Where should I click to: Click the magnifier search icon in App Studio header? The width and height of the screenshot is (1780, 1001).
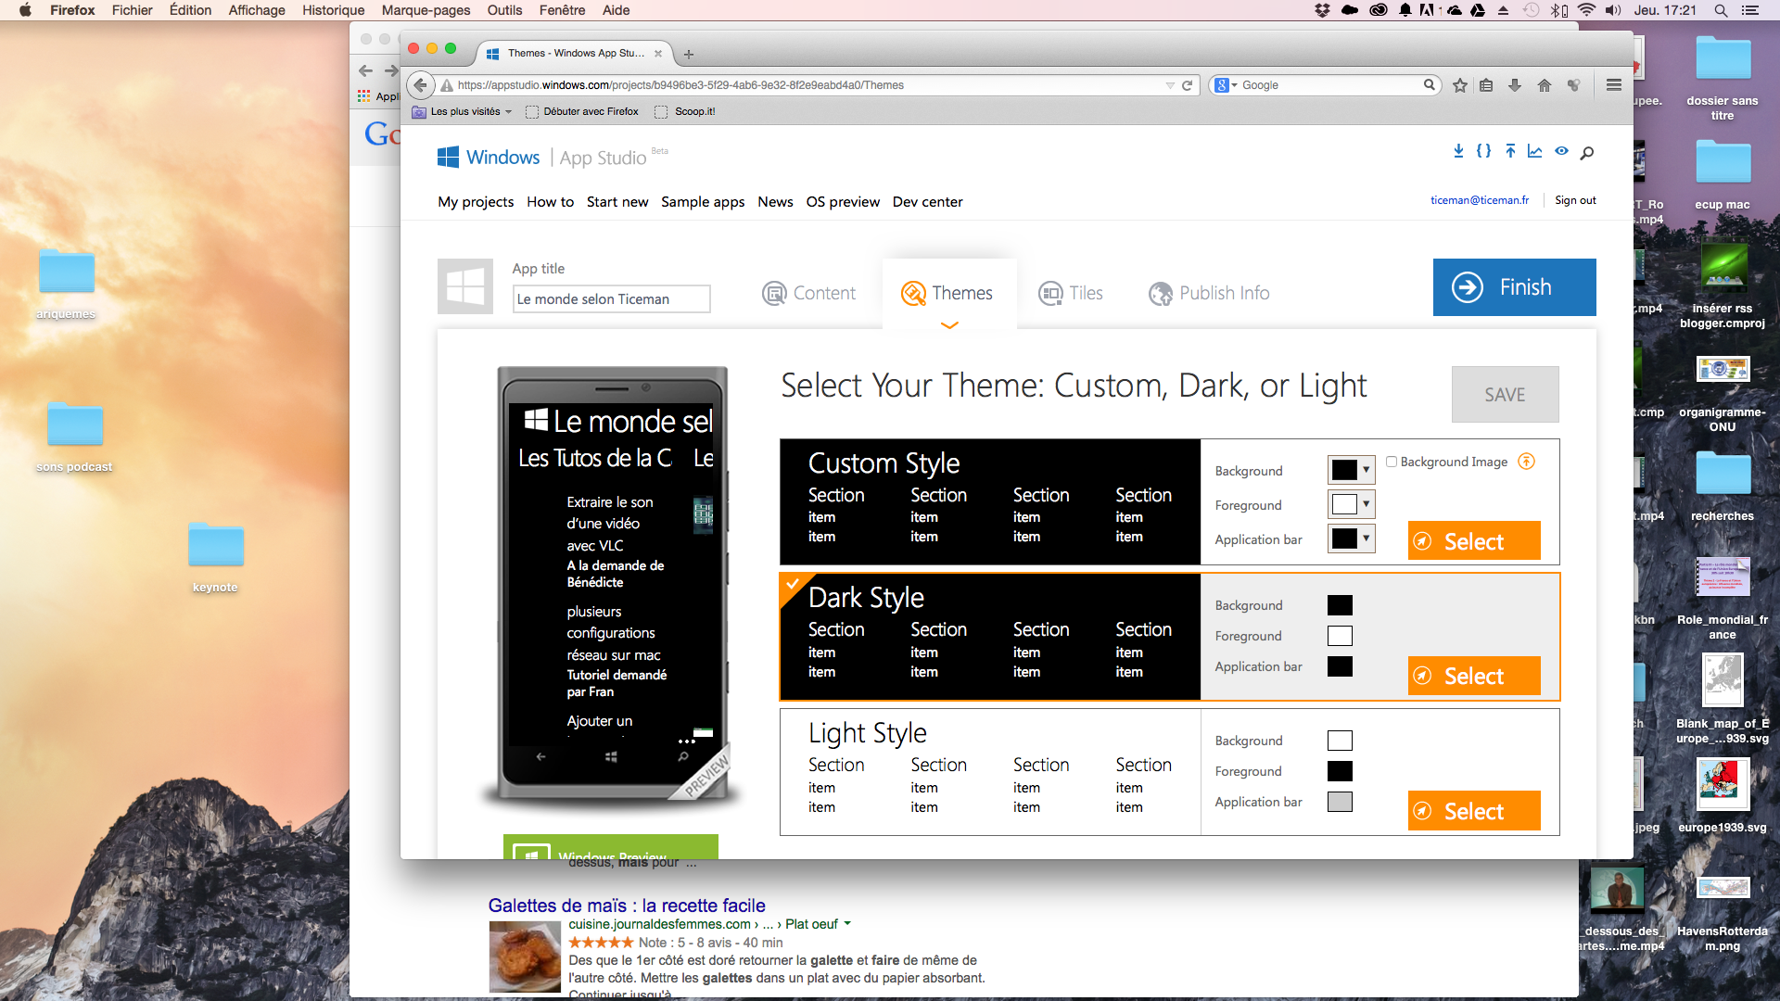[x=1587, y=152]
